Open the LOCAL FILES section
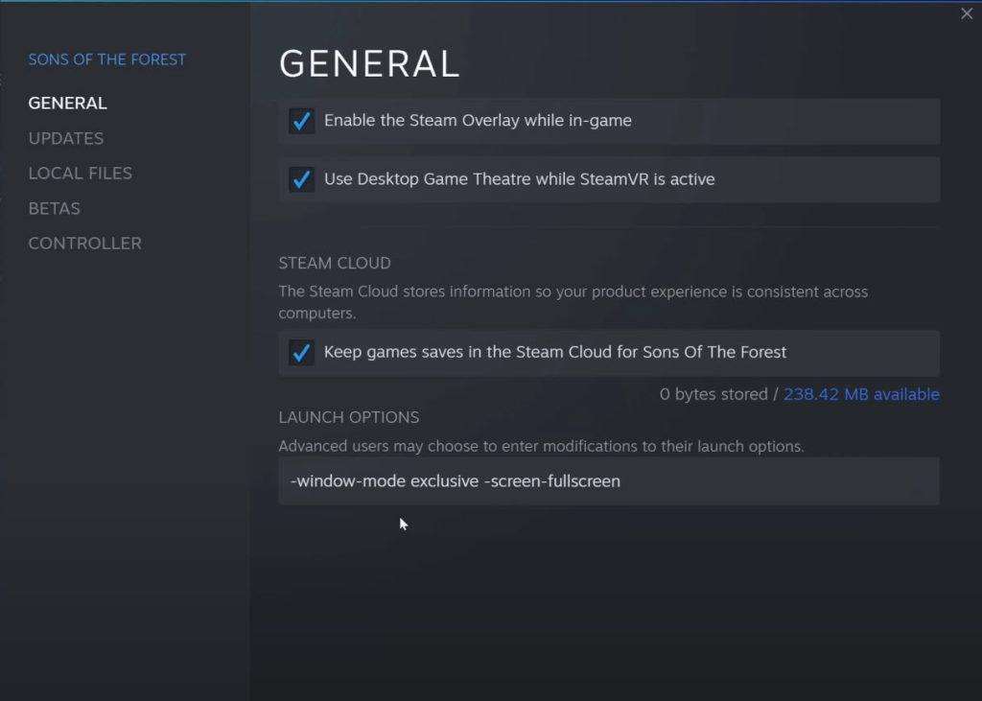 click(x=81, y=173)
